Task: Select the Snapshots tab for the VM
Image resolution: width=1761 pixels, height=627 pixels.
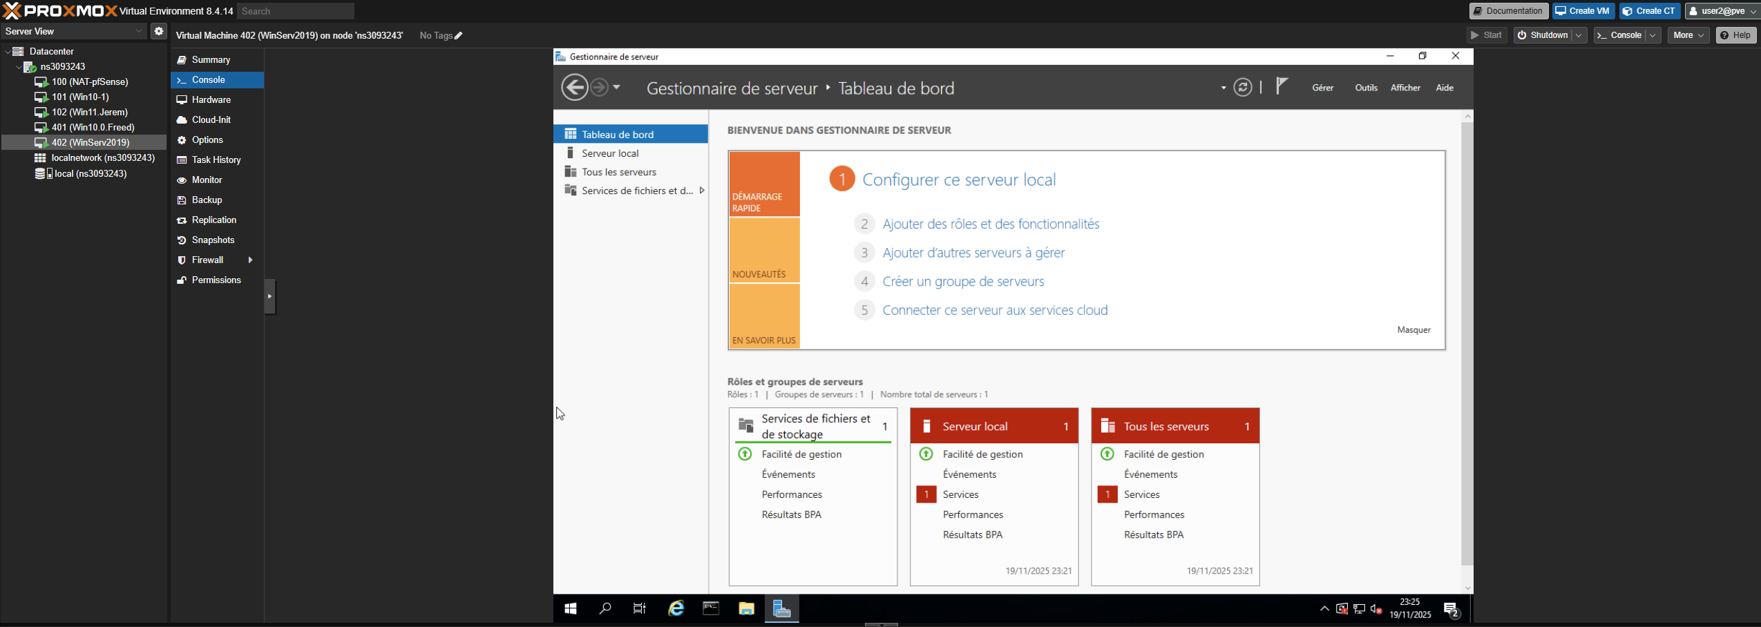Action: tap(213, 240)
